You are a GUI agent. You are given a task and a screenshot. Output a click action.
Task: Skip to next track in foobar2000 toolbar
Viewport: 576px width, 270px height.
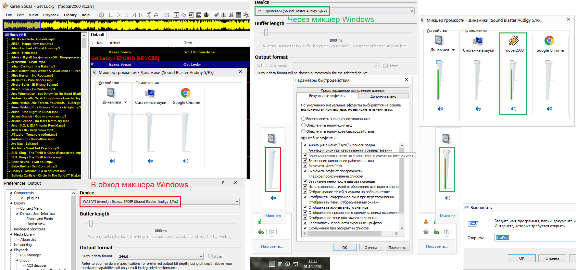pos(141,15)
